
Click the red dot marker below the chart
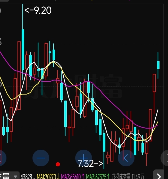point(58,164)
